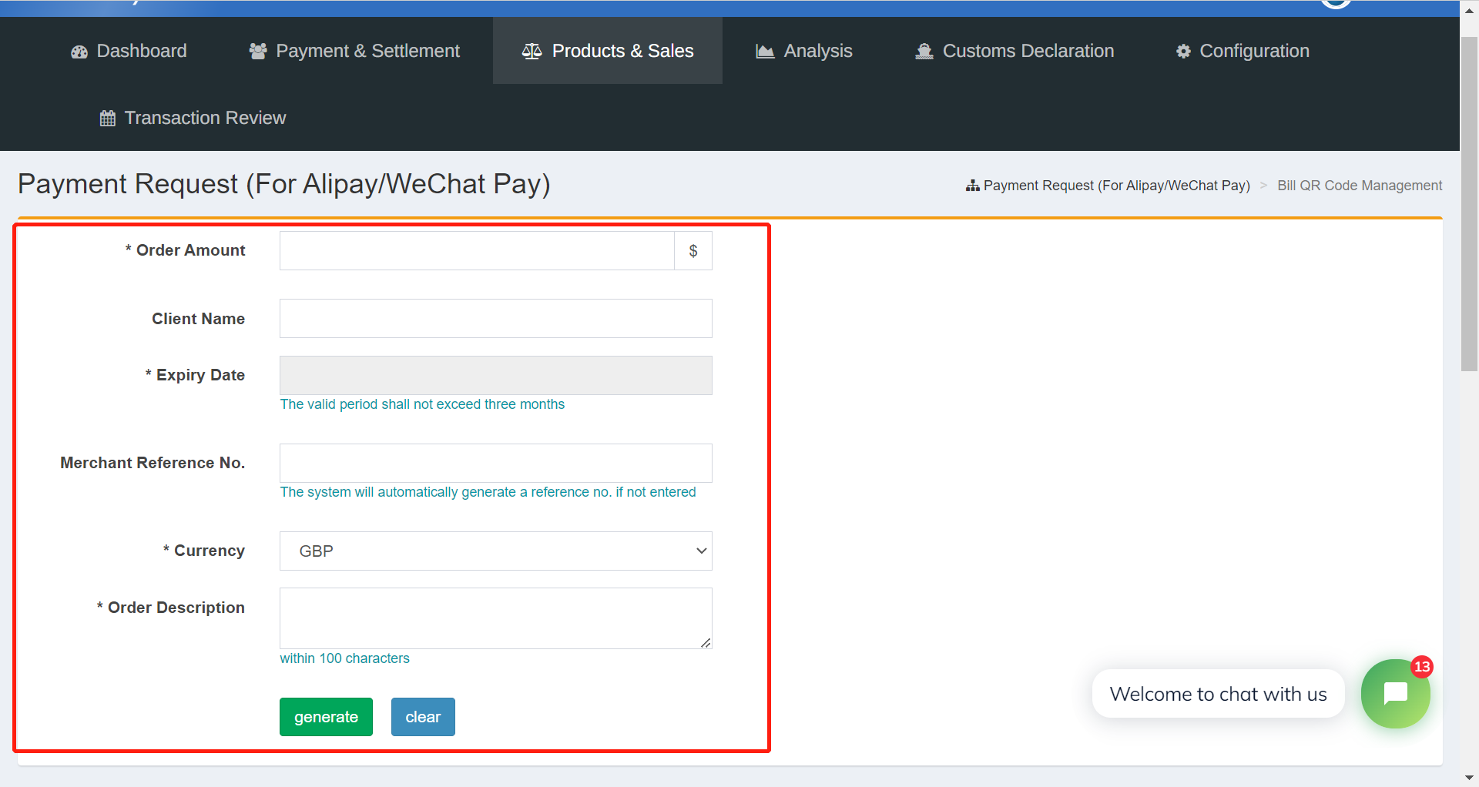Click the scrollbar up arrow

point(1469,11)
